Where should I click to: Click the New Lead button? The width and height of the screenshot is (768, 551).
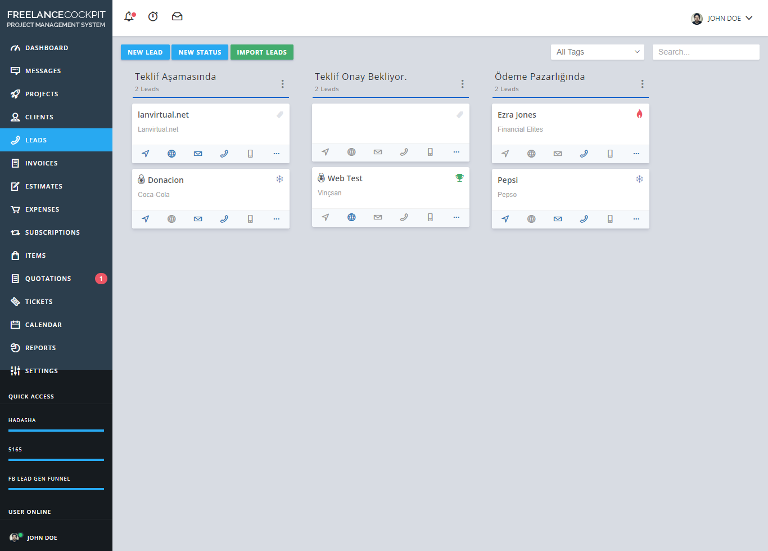pyautogui.click(x=145, y=52)
